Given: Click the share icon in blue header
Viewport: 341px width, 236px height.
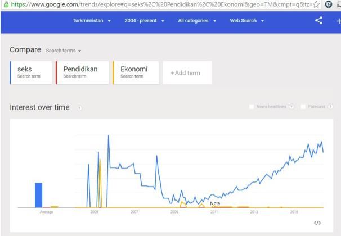Looking at the screenshot, I should tap(319, 21).
